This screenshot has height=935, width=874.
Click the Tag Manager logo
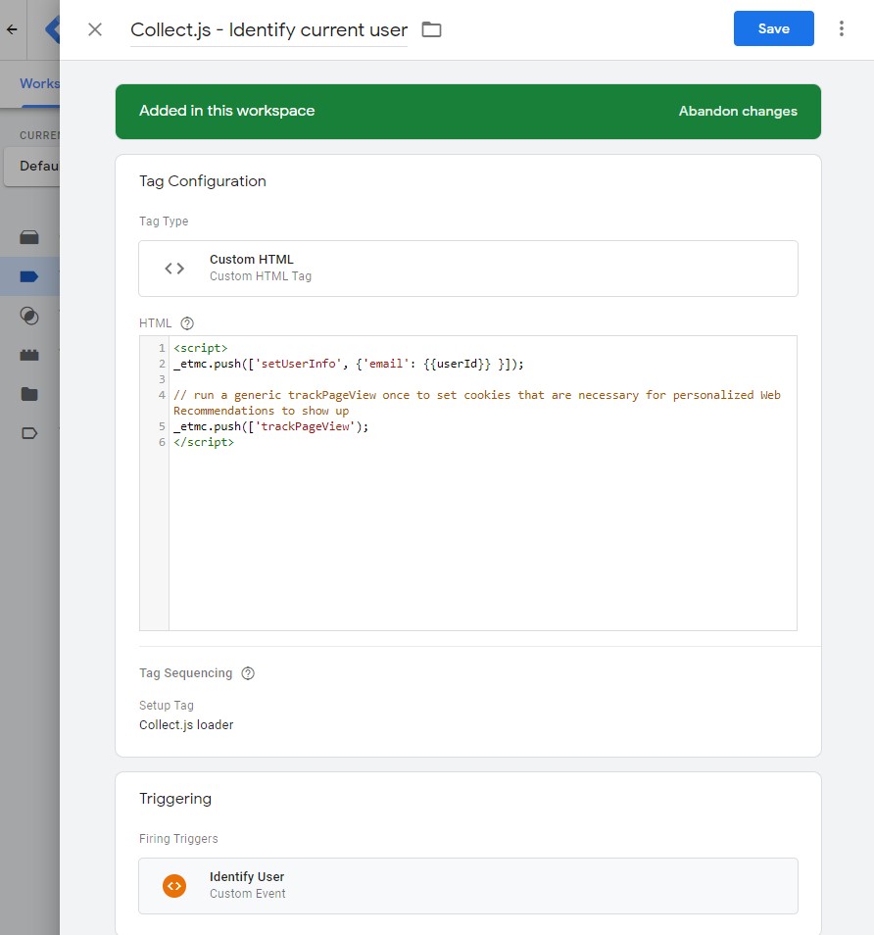53,29
